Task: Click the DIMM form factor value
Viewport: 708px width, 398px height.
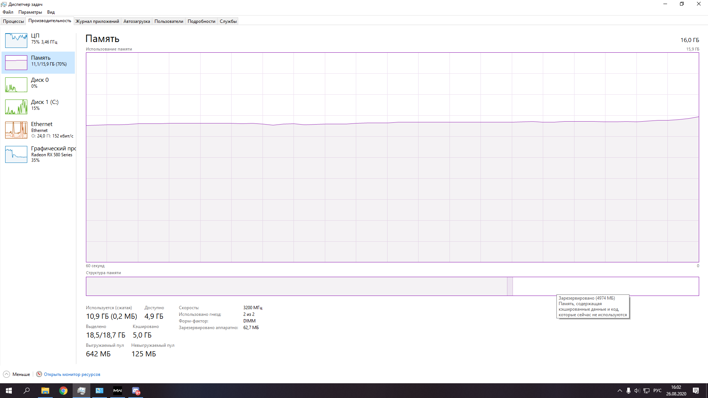Action: click(x=249, y=321)
